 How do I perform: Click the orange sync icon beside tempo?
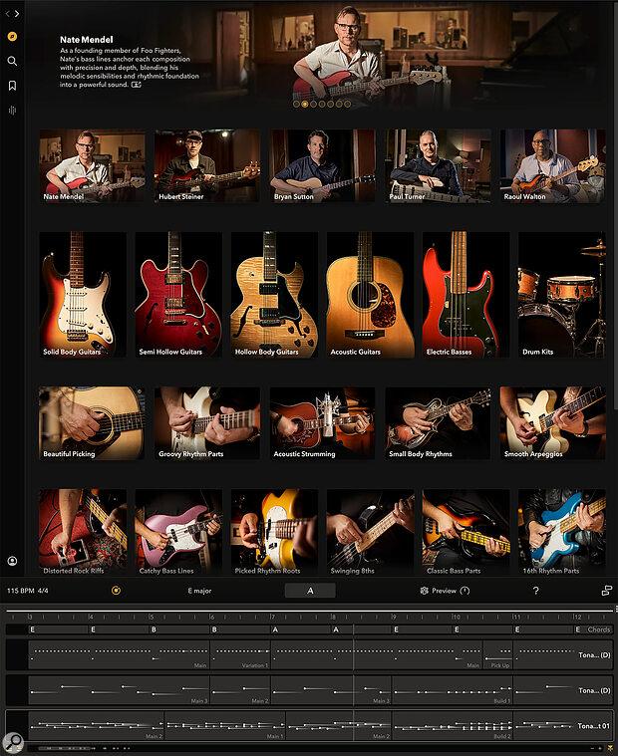pos(116,590)
